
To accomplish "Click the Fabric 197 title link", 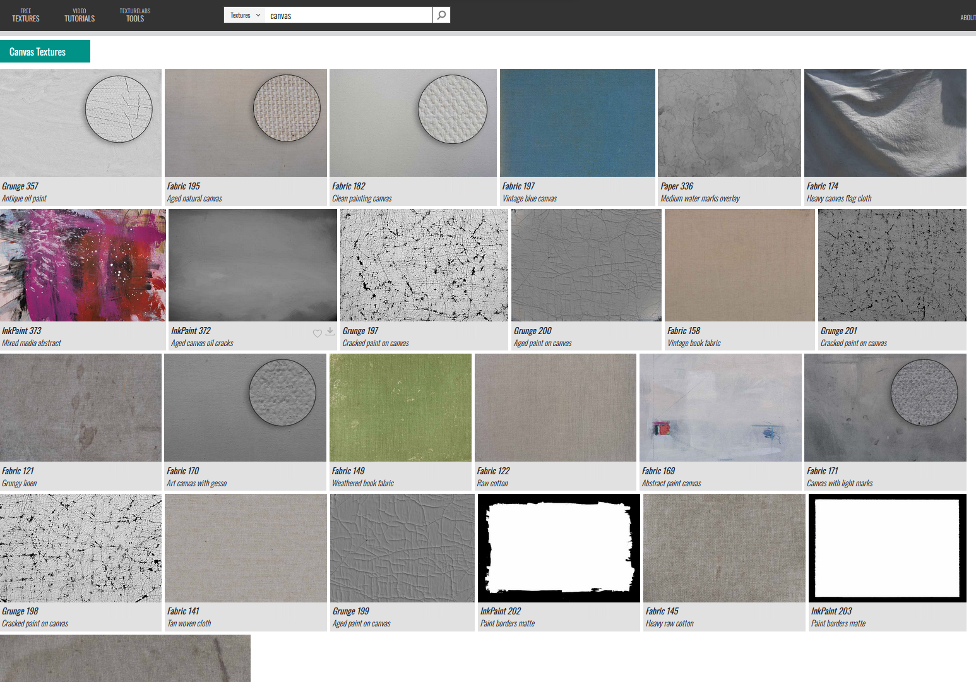I will [x=518, y=186].
